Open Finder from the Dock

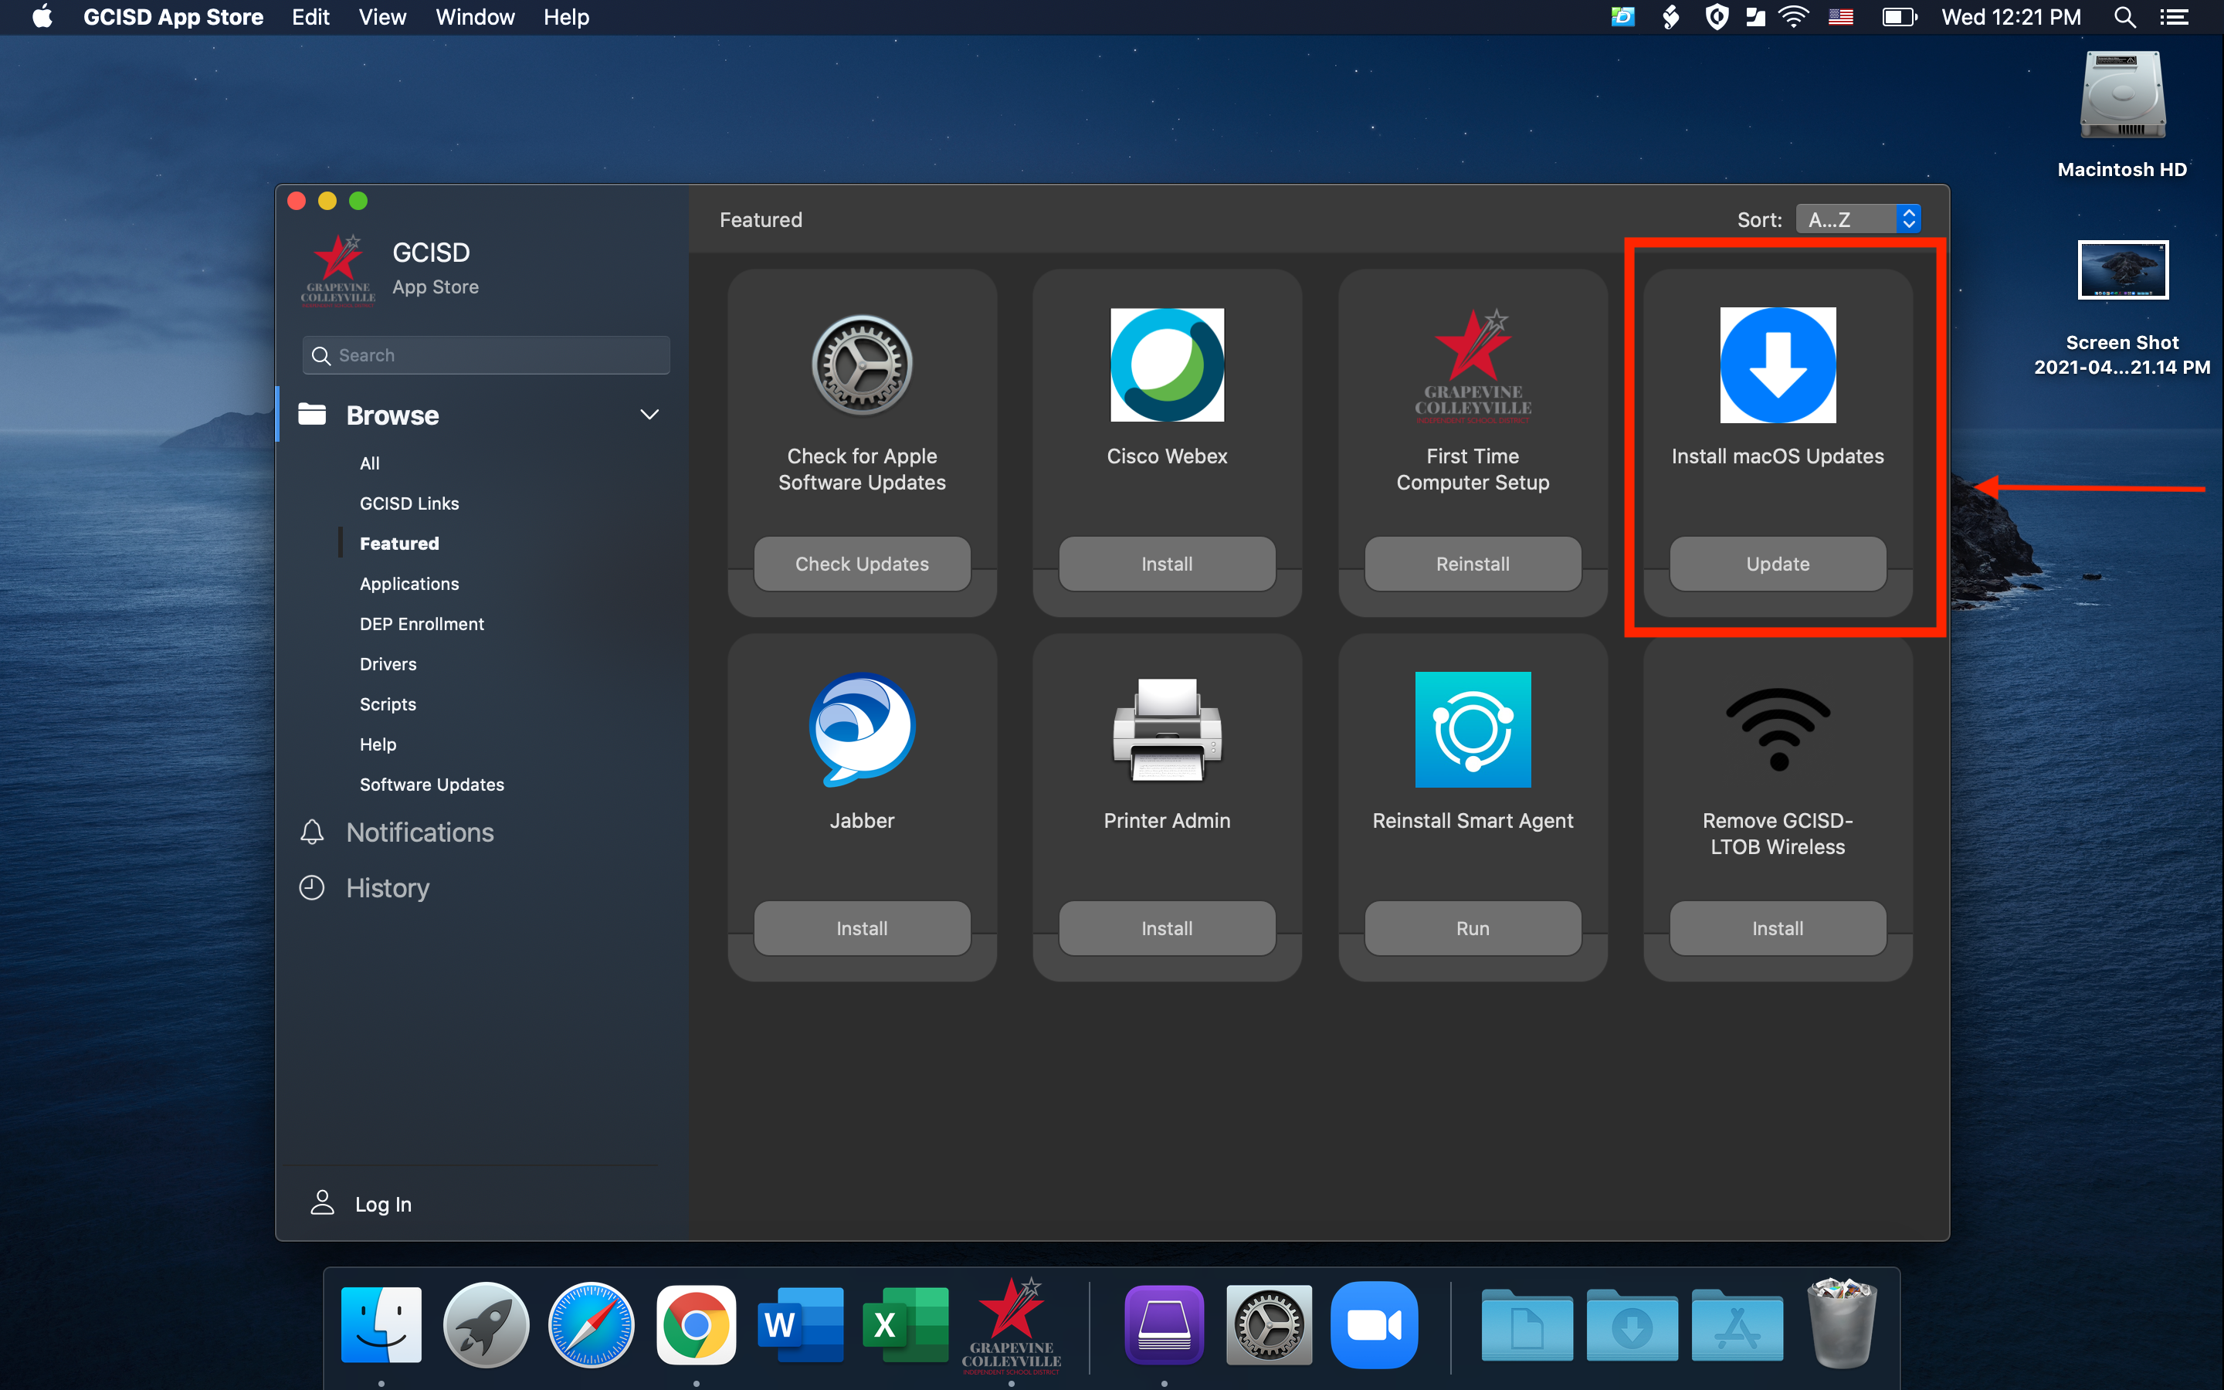click(381, 1324)
